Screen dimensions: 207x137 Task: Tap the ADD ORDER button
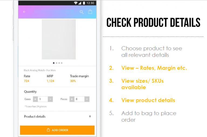[x=57, y=130]
